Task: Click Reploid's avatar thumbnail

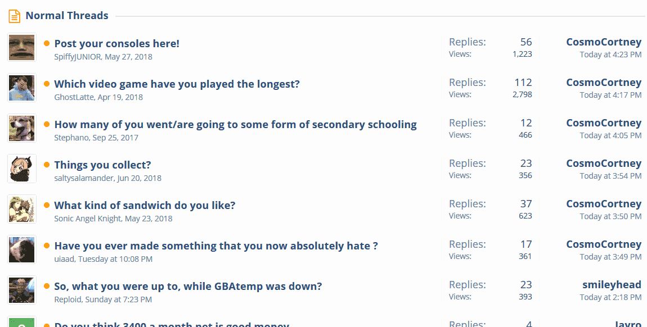Action: click(22, 290)
